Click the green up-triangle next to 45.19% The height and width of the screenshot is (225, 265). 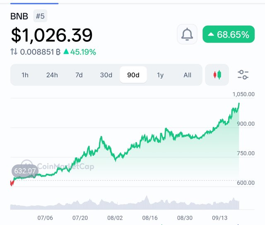pyautogui.click(x=66, y=52)
